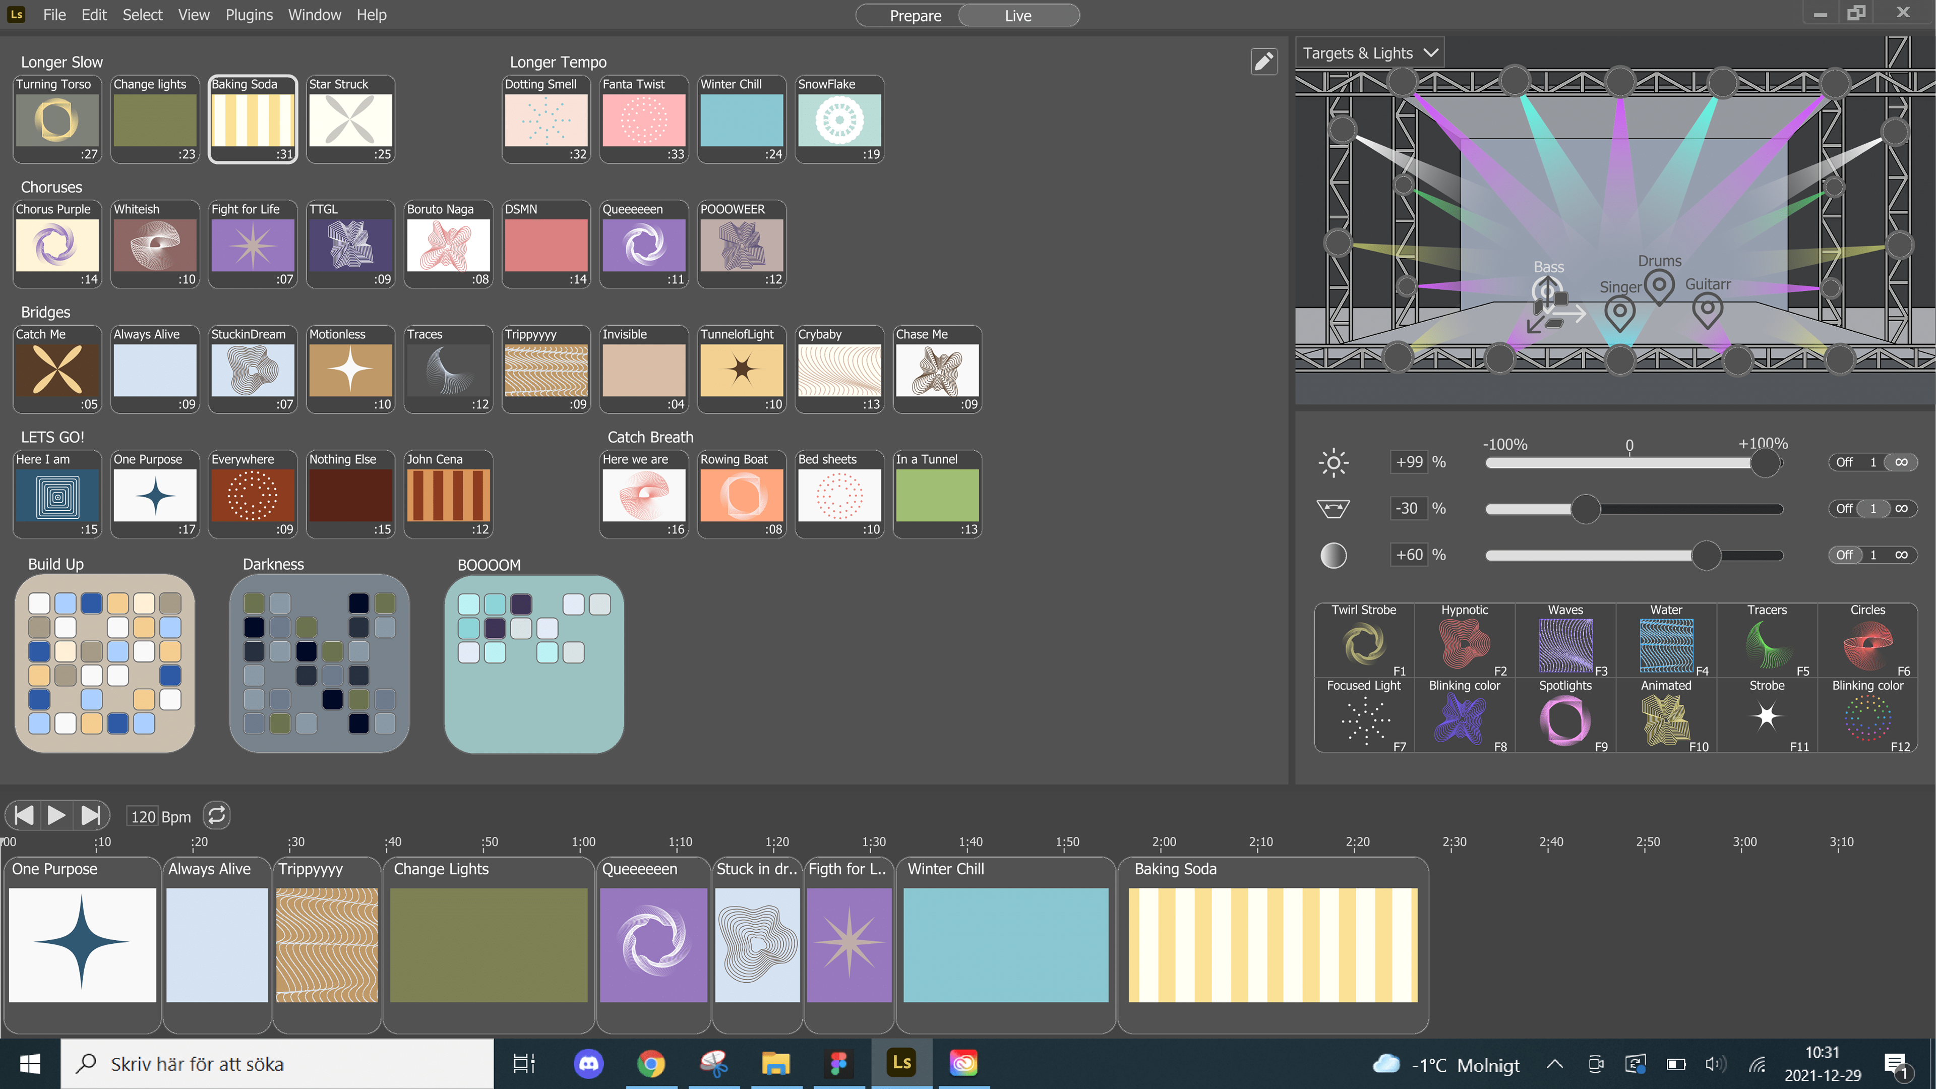Viewport: 1936px width, 1089px height.
Task: Click the BPM sync refresh icon
Action: [216, 815]
